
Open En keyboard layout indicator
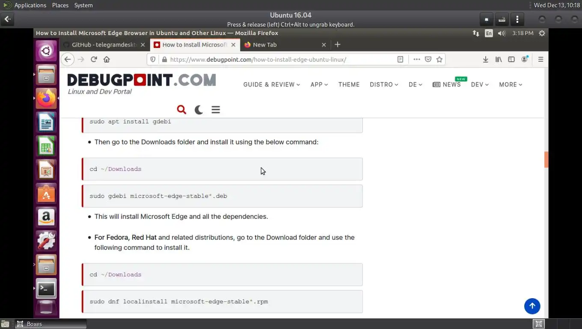(x=489, y=33)
